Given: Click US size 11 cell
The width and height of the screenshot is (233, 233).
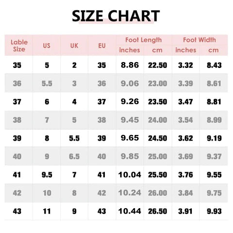Looking at the screenshot, I should click(x=47, y=211).
